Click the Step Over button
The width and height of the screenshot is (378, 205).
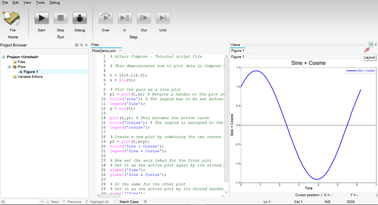106,18
